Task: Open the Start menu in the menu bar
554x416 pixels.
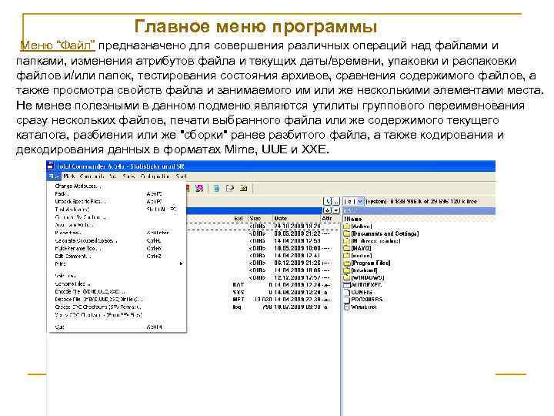Action: [181, 176]
